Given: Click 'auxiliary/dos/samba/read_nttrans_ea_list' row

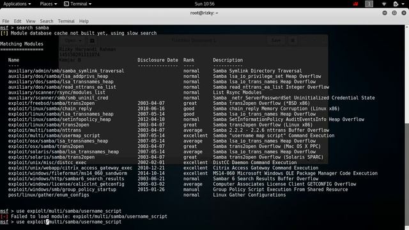Looking at the screenshot, I should point(169,87).
